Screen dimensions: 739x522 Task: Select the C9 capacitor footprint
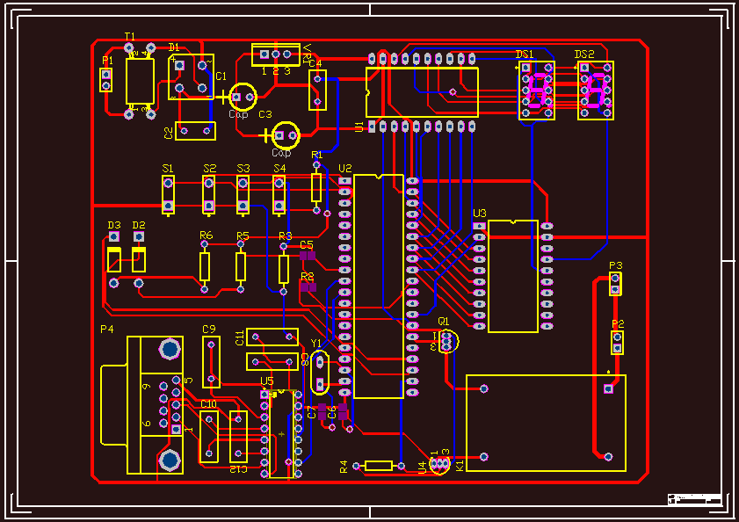coord(211,362)
